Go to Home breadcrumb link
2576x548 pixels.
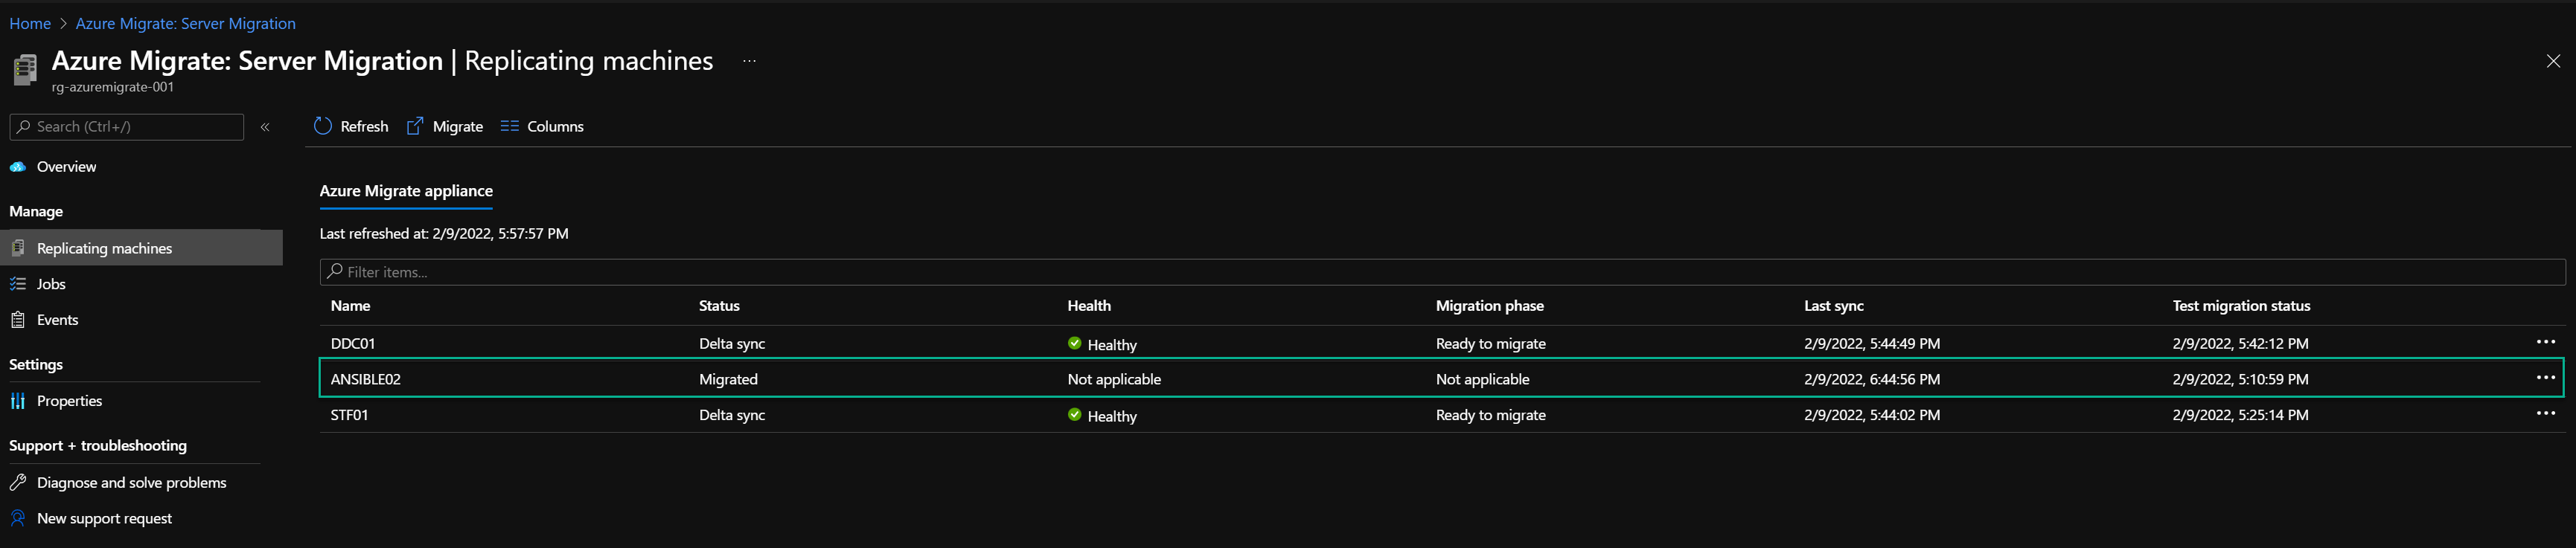coord(30,24)
